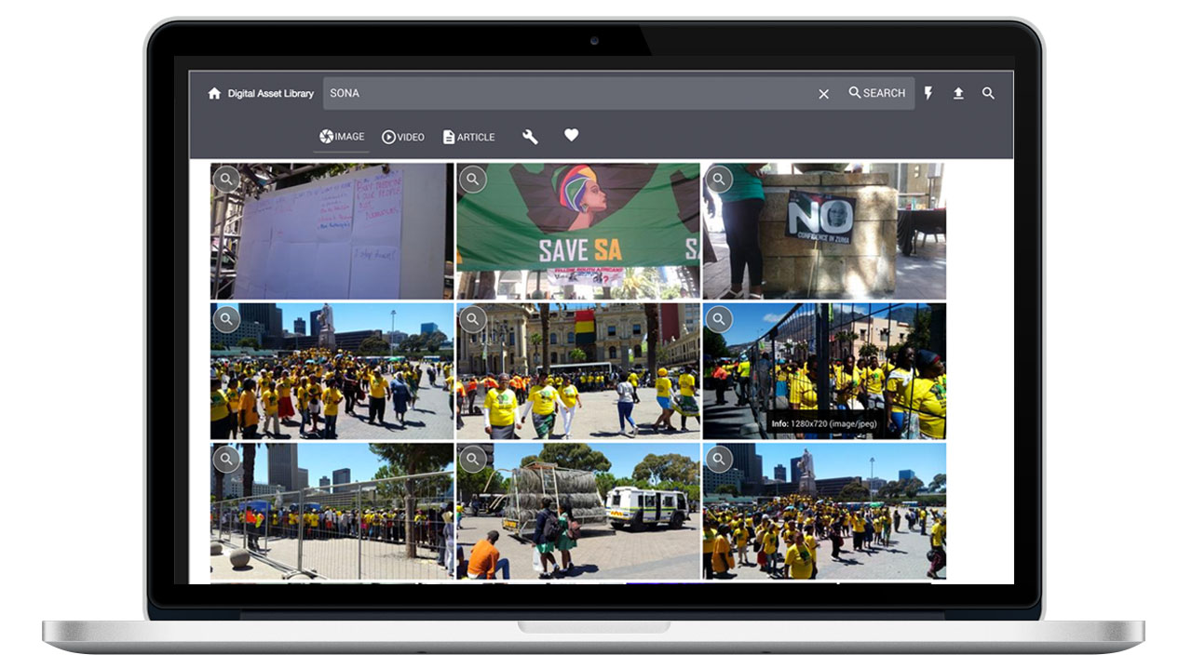
Task: Zoom the bottom-right crowd with statue photo
Action: pyautogui.click(x=719, y=459)
